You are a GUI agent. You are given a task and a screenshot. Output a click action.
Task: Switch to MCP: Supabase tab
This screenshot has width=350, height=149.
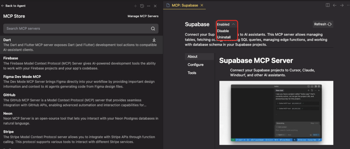click(185, 5)
